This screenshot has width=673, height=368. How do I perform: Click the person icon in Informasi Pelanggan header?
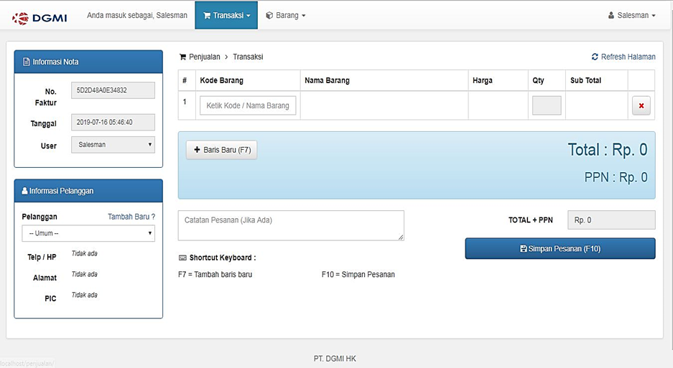24,191
